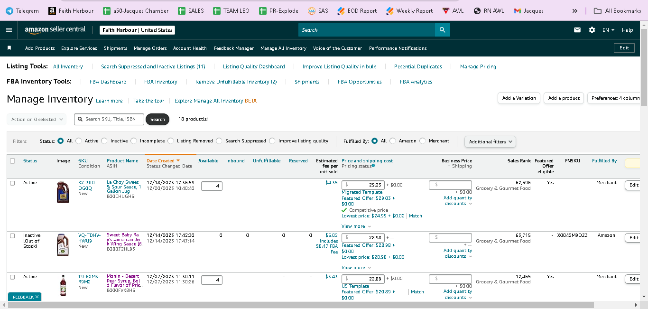Open the TEAM LEO bookmark
This screenshot has height=309, width=648.
(231, 10)
